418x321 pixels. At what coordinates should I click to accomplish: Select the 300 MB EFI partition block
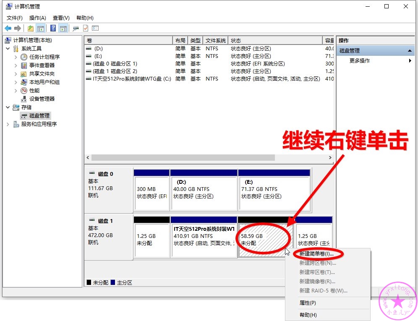pos(152,190)
